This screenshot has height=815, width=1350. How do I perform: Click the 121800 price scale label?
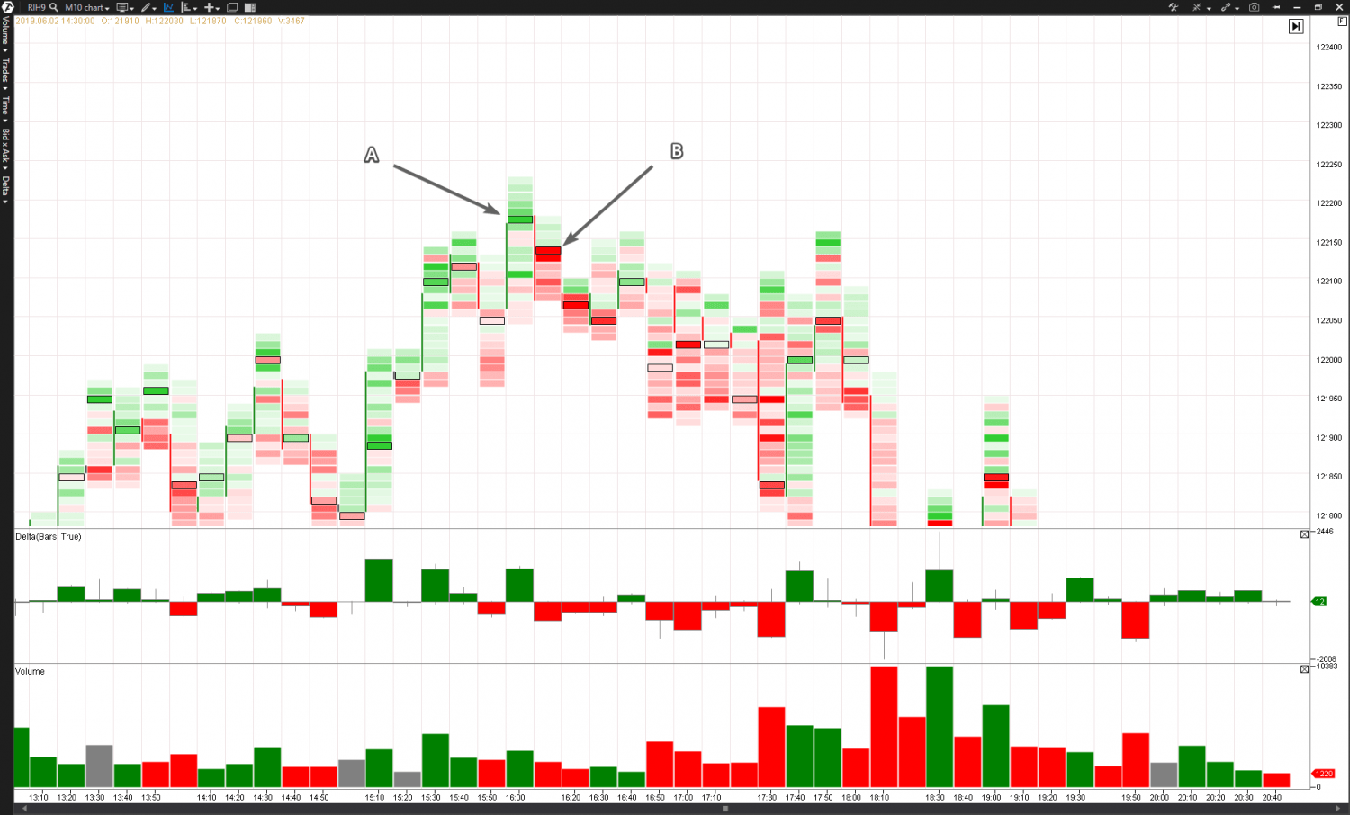point(1328,516)
